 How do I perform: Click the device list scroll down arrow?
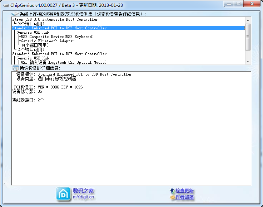click(x=248, y=62)
